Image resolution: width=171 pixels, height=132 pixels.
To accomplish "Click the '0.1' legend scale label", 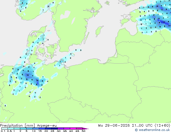I will 3,131.
